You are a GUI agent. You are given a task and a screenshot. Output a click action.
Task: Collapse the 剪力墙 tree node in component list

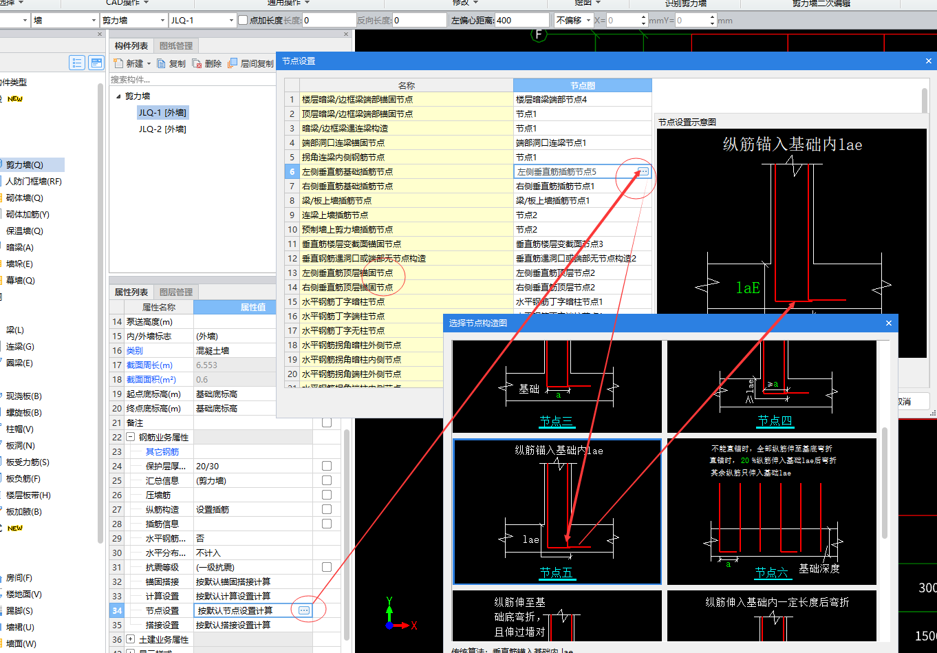(118, 96)
